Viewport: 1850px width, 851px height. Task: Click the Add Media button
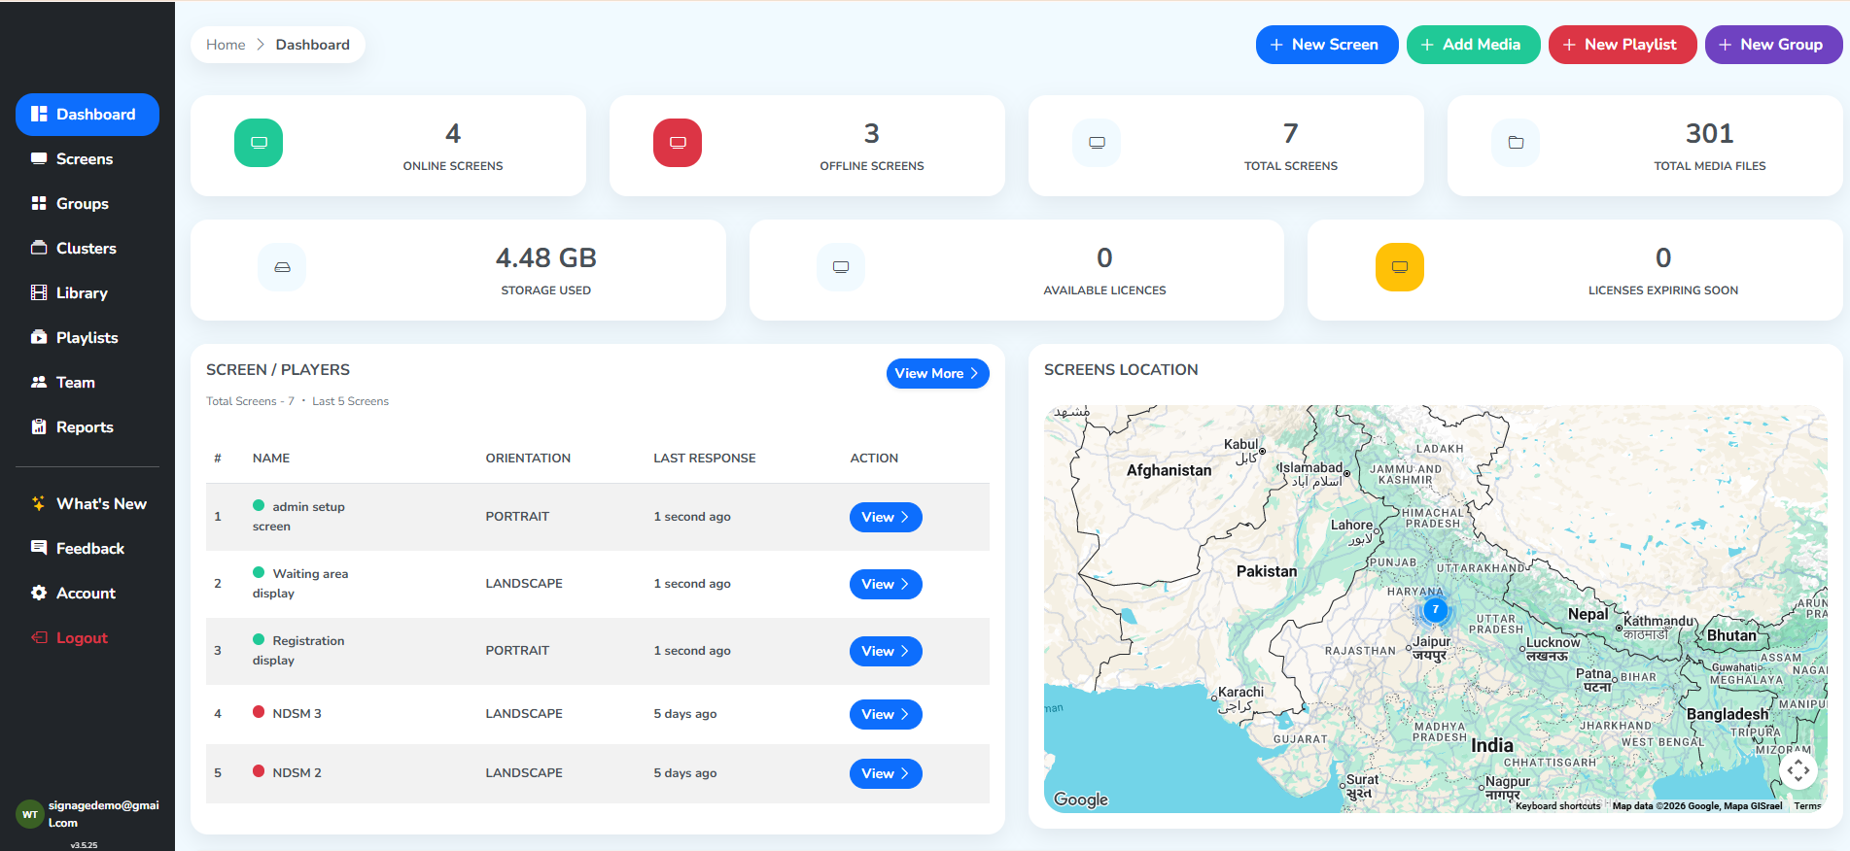click(x=1473, y=45)
